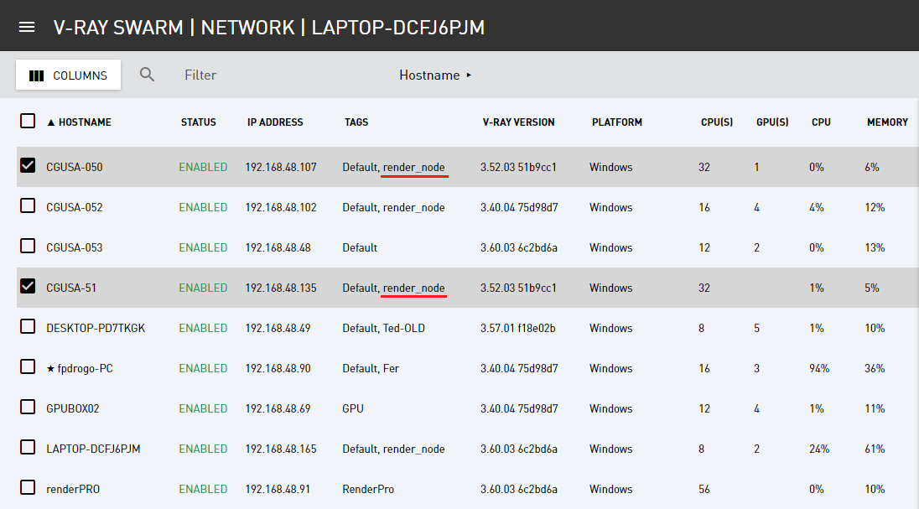This screenshot has width=919, height=509.
Task: Click the ENABLED status of renderPRO
Action: tap(203, 489)
